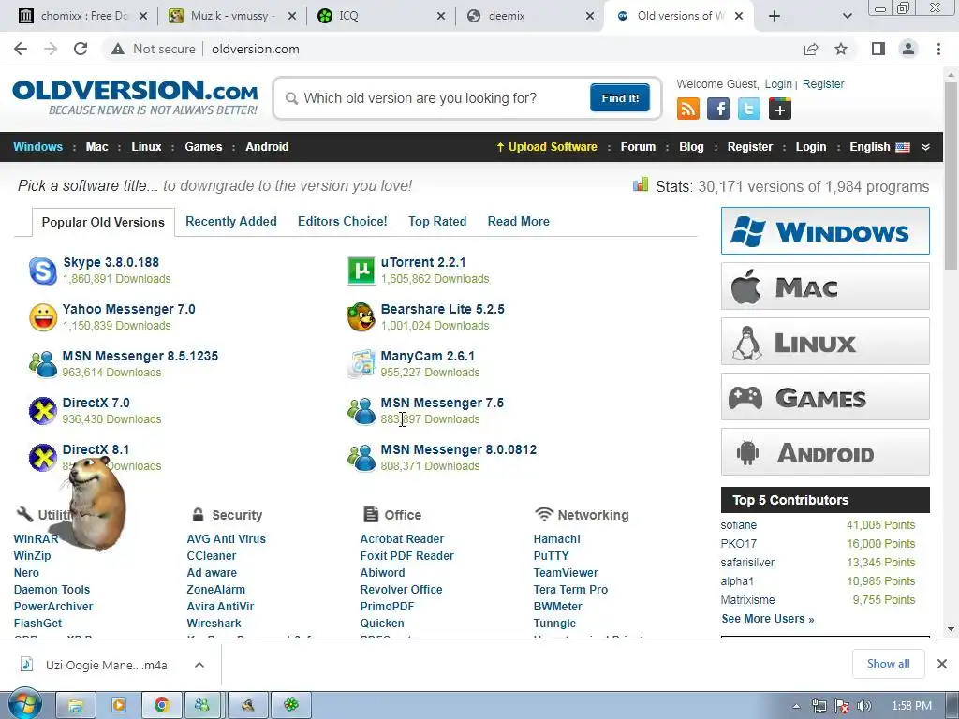The height and width of the screenshot is (719, 959).
Task: Switch to the Recently Added tab
Action: pyautogui.click(x=231, y=221)
